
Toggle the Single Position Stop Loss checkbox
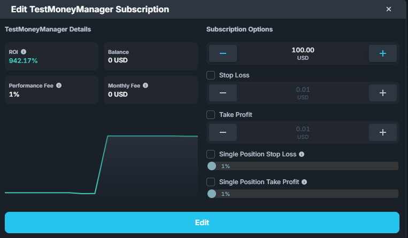coord(211,154)
